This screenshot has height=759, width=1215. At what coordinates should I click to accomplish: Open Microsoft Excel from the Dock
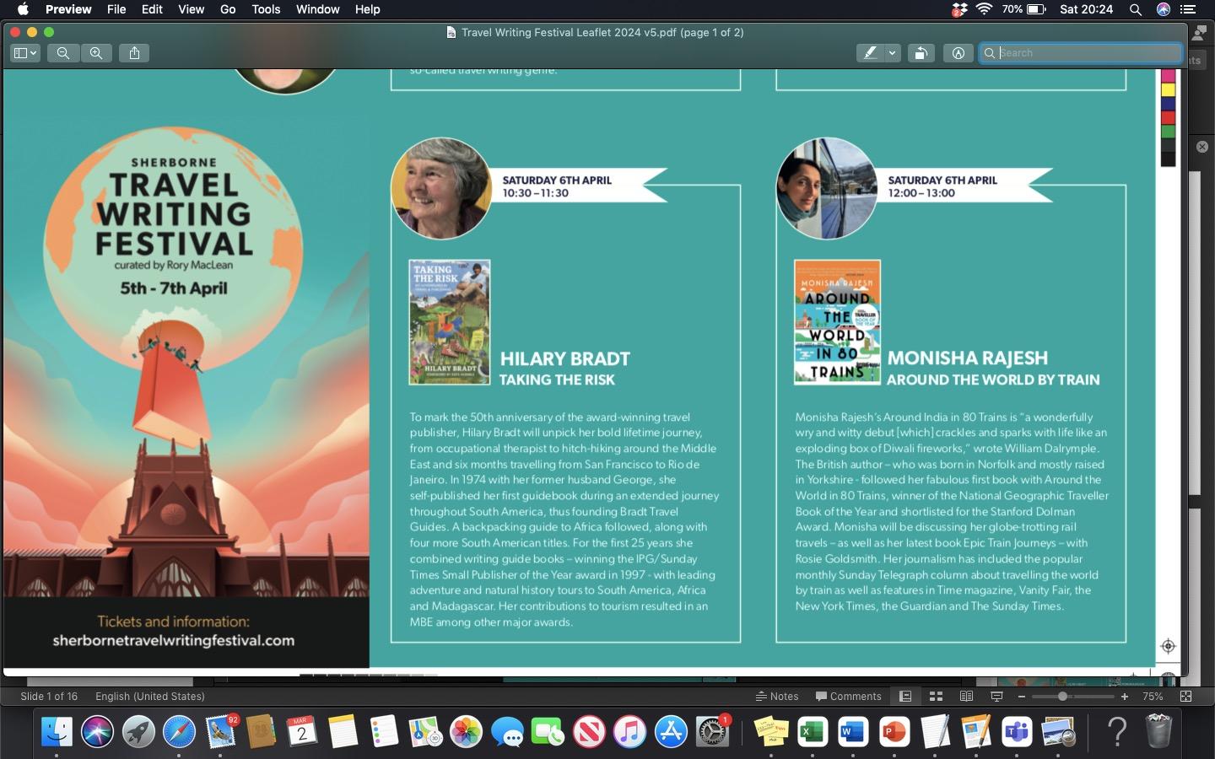click(x=812, y=731)
